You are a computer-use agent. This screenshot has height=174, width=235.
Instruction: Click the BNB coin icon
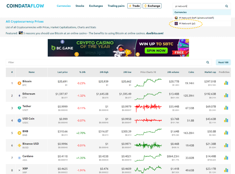[19, 133]
